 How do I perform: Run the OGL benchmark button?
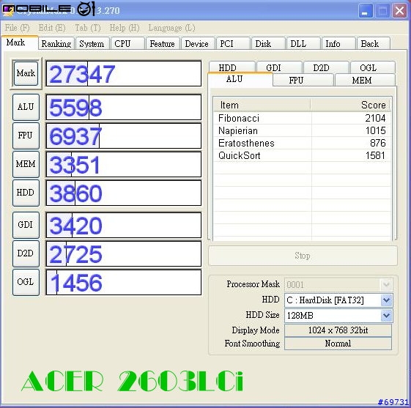[x=26, y=282]
